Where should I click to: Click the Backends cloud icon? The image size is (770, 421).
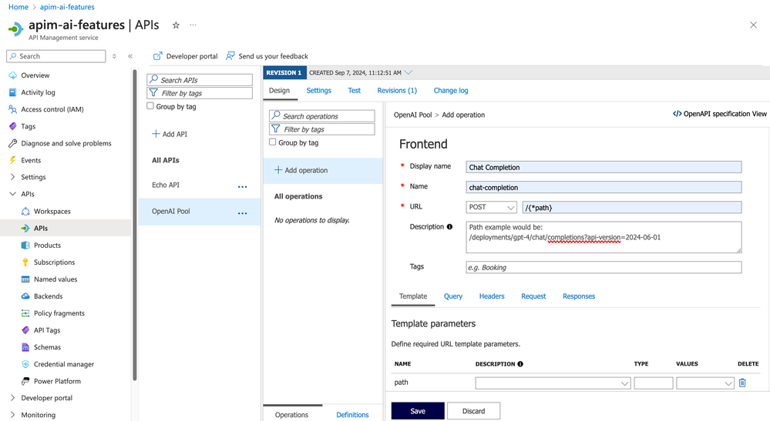click(x=25, y=296)
